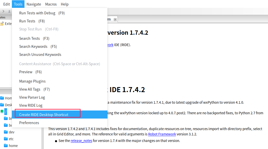Select Search Unused Keywords

coord(60,55)
